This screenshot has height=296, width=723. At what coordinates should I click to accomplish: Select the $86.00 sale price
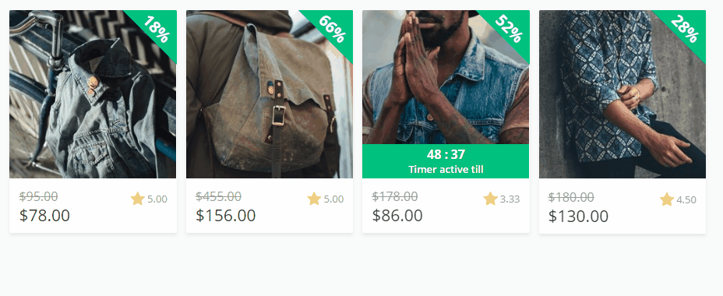(397, 215)
